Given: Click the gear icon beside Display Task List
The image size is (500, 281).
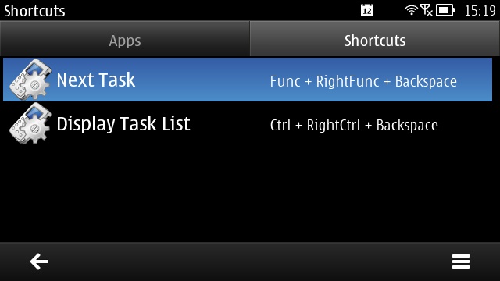Looking at the screenshot, I should click(x=30, y=123).
